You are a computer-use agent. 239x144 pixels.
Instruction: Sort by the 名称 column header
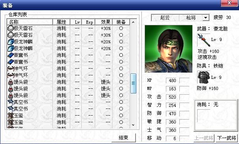coord(30,22)
